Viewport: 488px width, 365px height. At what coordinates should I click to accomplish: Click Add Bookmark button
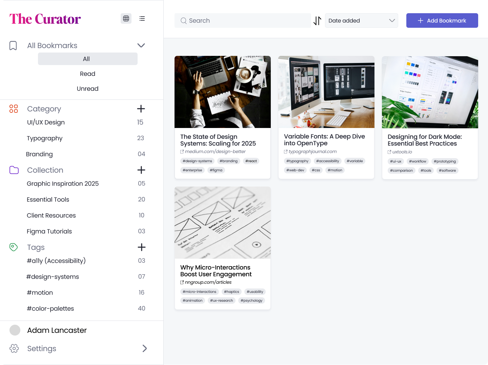click(x=442, y=21)
